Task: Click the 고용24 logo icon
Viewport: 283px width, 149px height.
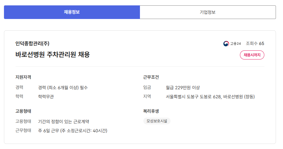Action: point(226,44)
